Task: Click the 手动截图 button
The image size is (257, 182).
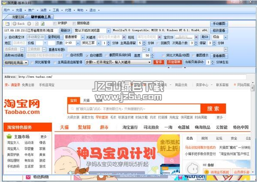Action: click(x=219, y=23)
